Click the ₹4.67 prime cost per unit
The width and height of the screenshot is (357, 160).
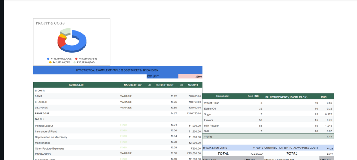(x=174, y=113)
